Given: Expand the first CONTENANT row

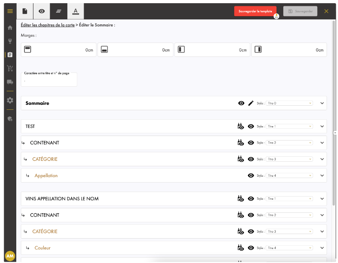Looking at the screenshot, I should (322, 143).
